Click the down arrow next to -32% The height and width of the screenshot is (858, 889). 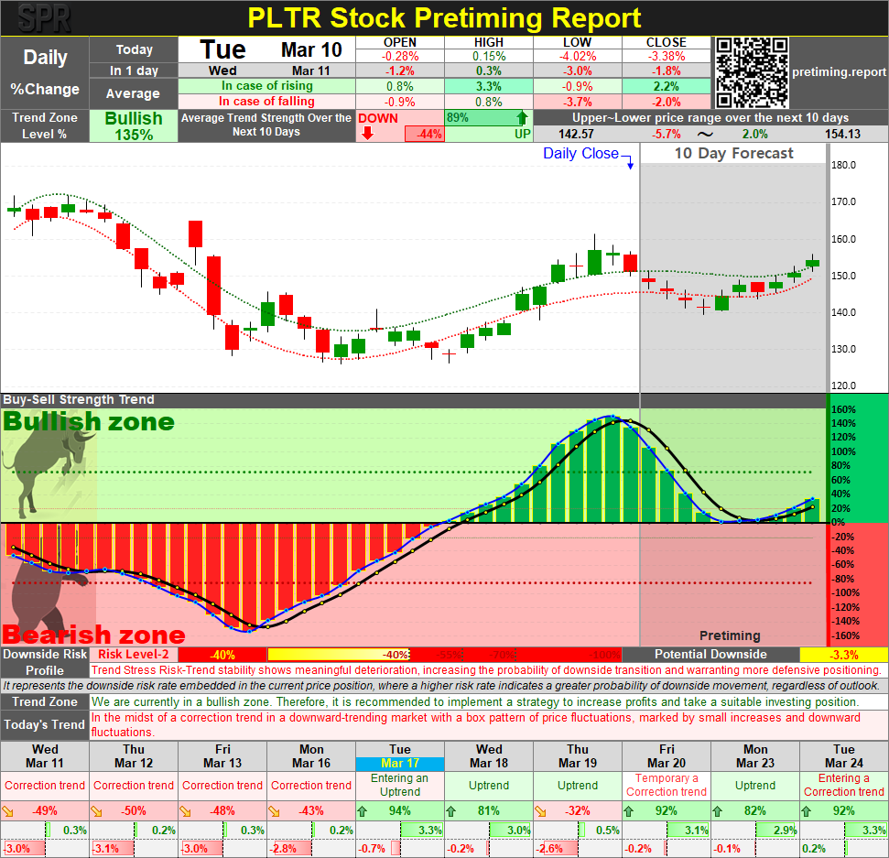[540, 811]
